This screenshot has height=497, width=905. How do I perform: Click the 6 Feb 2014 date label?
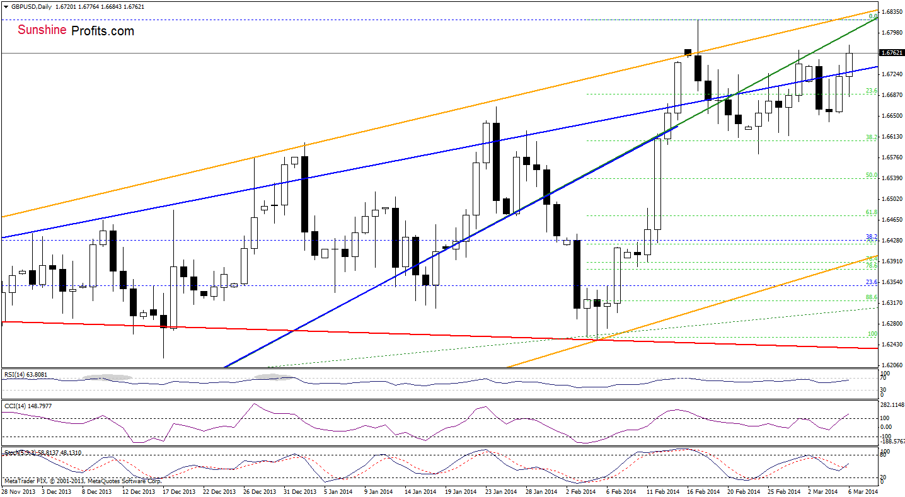click(x=623, y=491)
